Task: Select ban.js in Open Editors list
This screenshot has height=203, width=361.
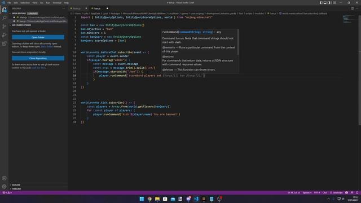Action: [x=38, y=21]
